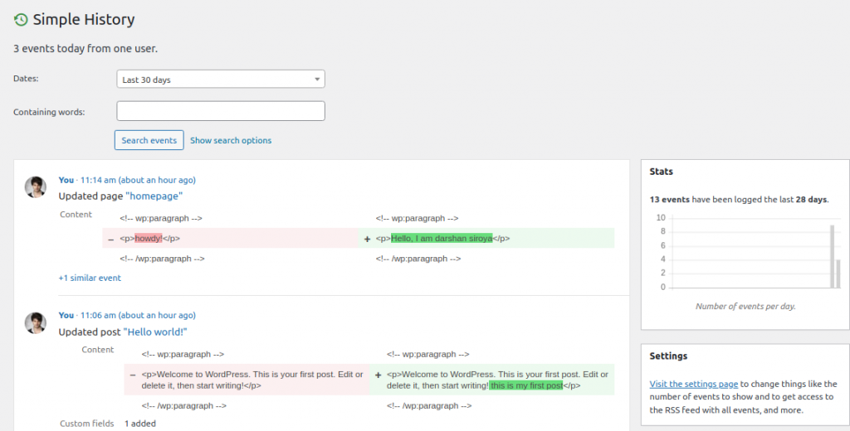The image size is (850, 431).
Task: Click the Simple History clock icon
Action: point(21,20)
